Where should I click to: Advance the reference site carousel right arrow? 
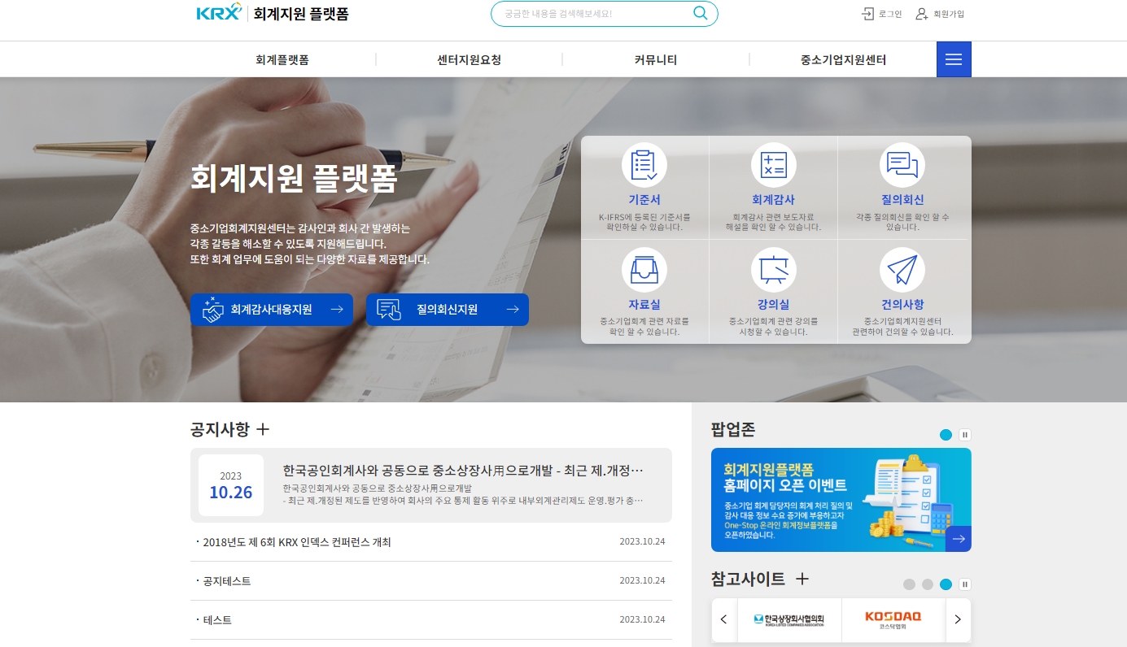pos(958,619)
